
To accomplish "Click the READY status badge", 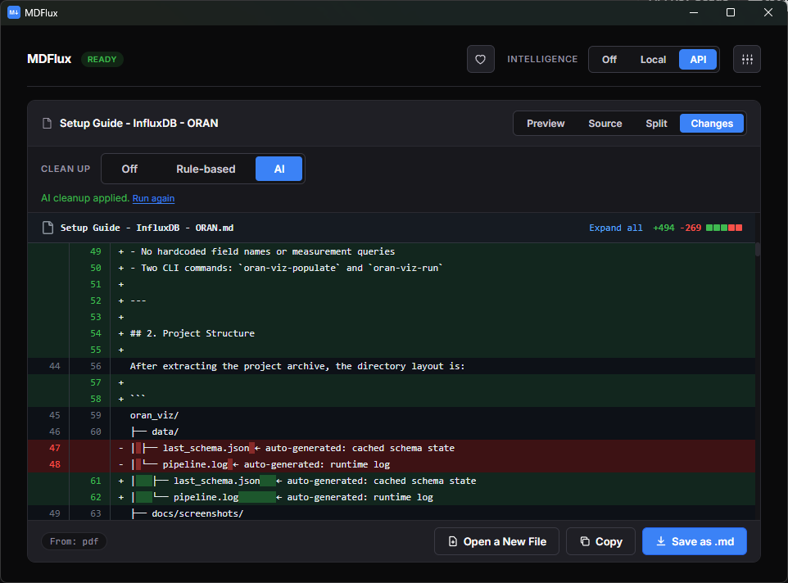I will tap(102, 59).
